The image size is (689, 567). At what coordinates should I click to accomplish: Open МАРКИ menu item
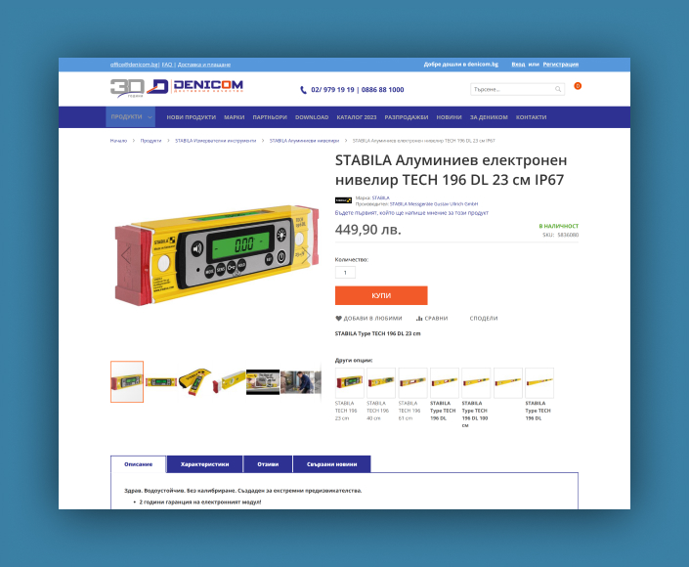pos(235,117)
